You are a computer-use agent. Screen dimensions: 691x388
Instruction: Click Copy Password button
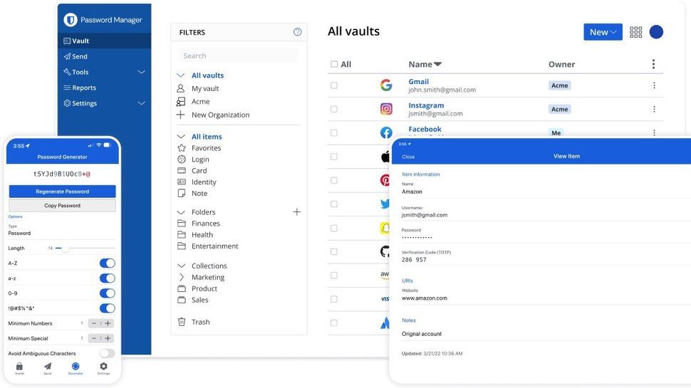point(62,205)
